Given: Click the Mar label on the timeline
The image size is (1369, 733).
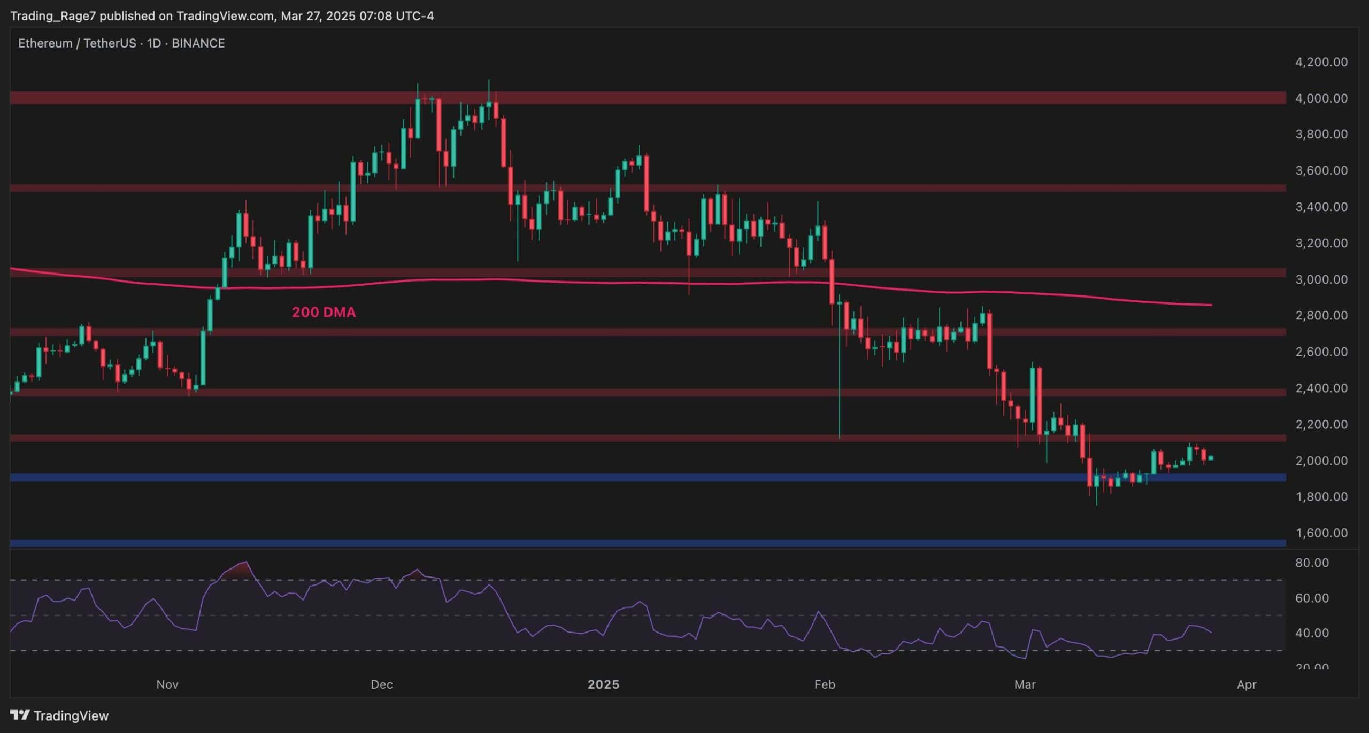Looking at the screenshot, I should coord(1026,684).
